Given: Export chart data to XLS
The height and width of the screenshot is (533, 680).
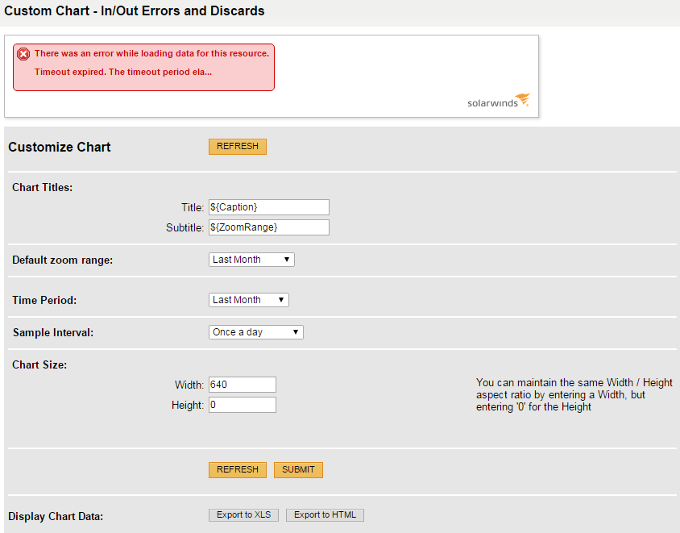Looking at the screenshot, I should point(244,515).
